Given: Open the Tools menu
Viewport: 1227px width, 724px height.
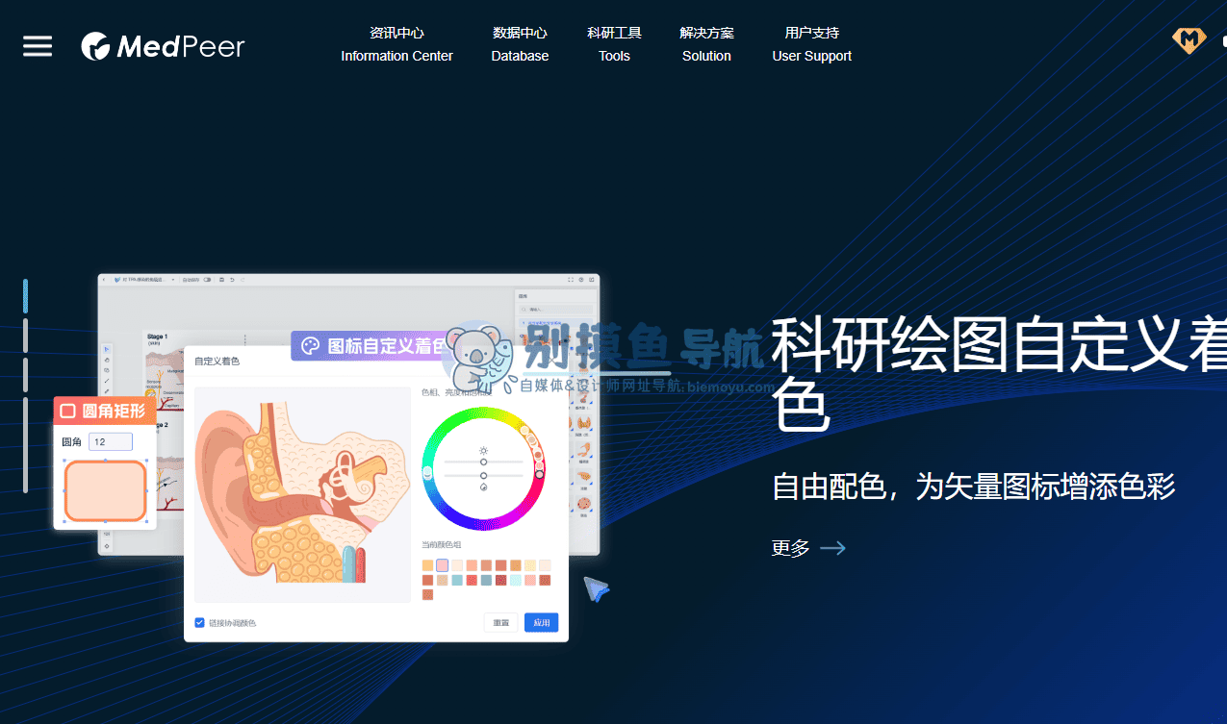Looking at the screenshot, I should coord(614,44).
